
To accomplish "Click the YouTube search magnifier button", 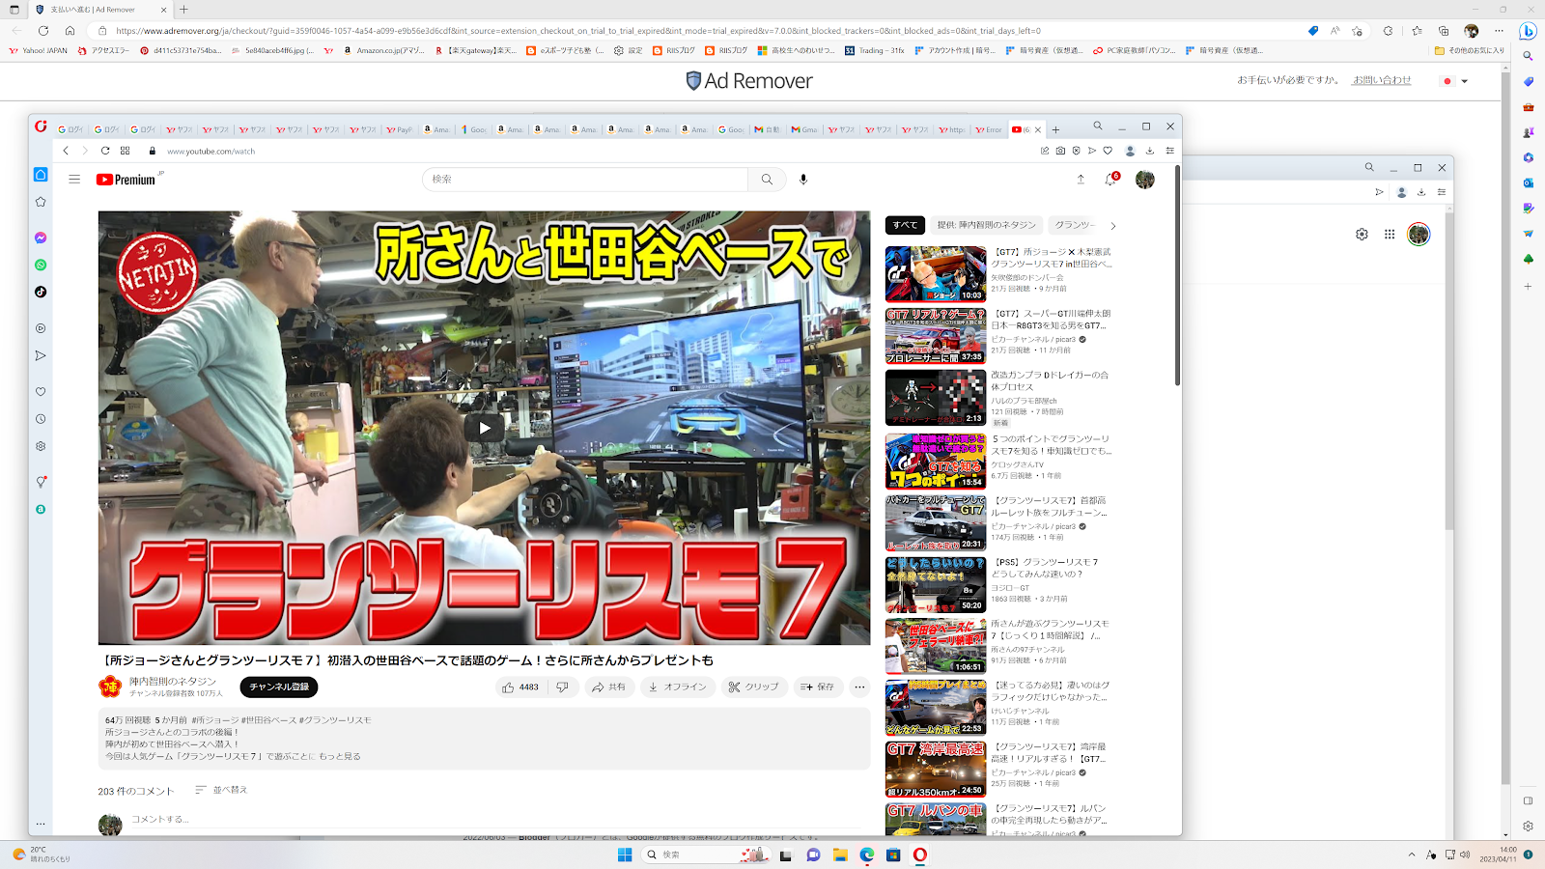I will (x=767, y=180).
